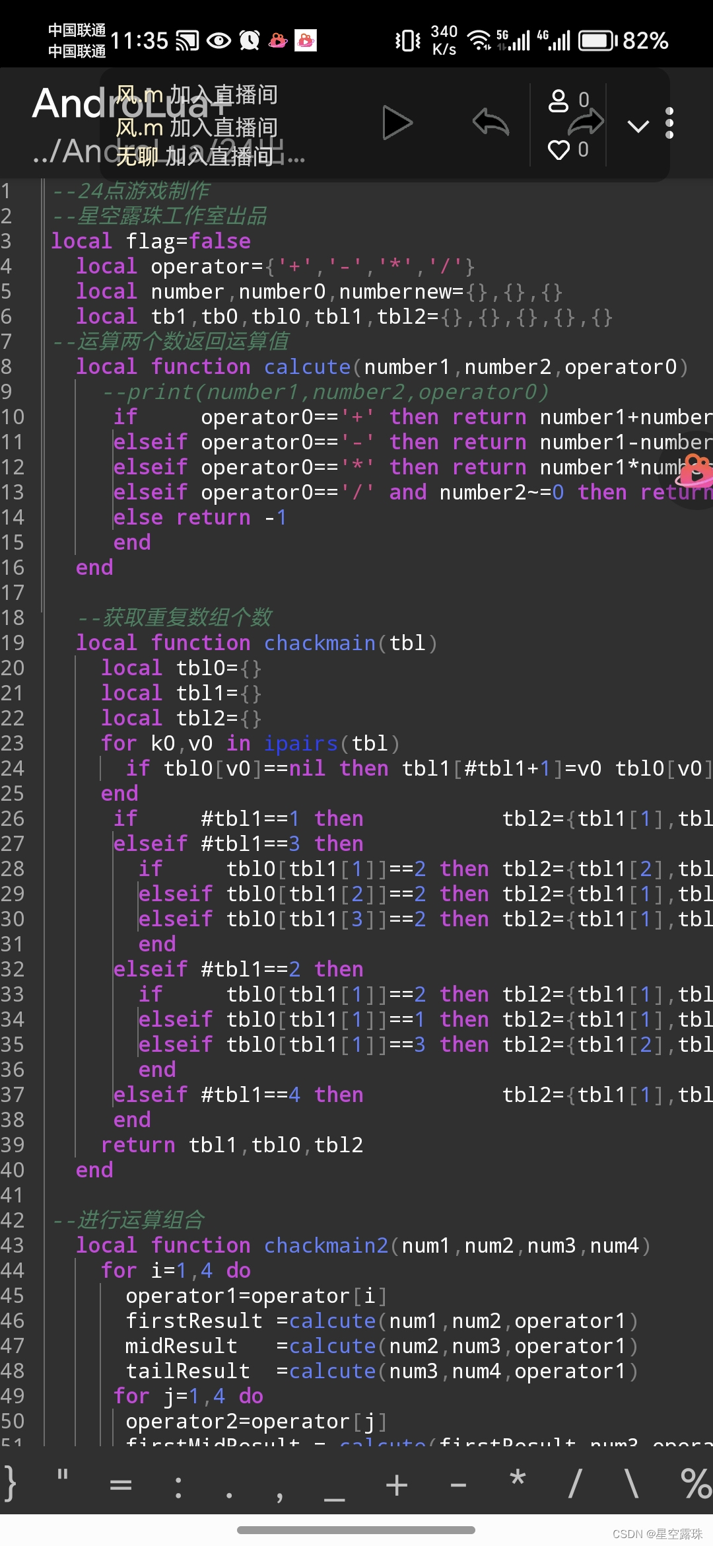The width and height of the screenshot is (713, 1546).
Task: Insert underscore from symbol bar
Action: (335, 1500)
